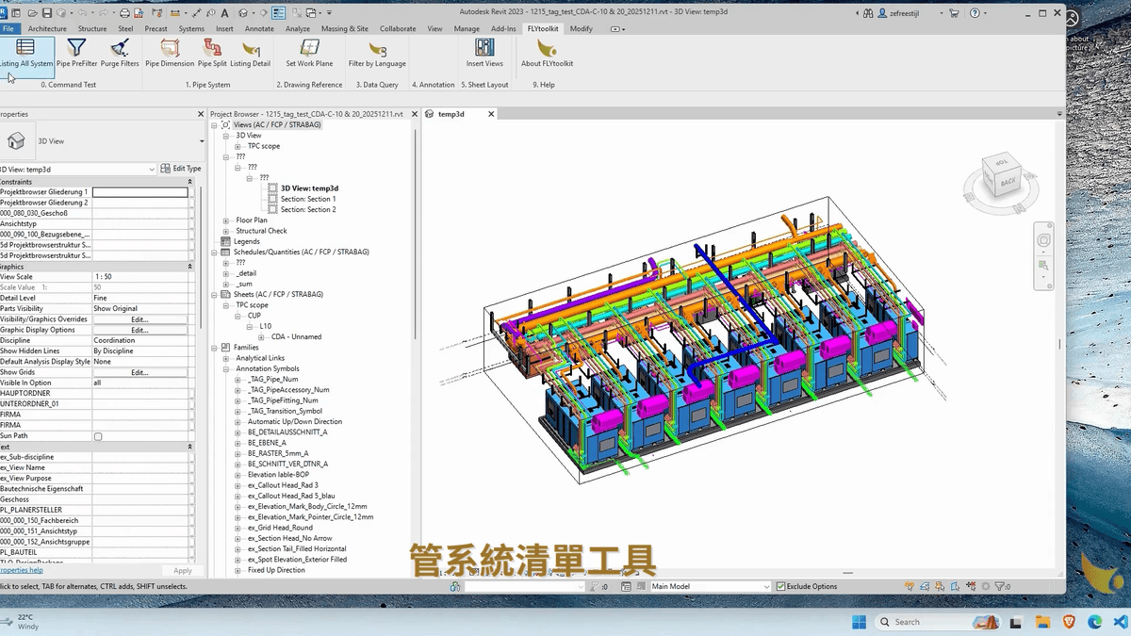The height and width of the screenshot is (636, 1131).
Task: Open the Properties help link
Action: click(x=21, y=570)
